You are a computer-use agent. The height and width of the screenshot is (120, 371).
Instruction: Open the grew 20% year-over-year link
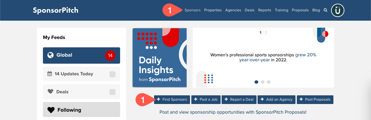[278, 57]
